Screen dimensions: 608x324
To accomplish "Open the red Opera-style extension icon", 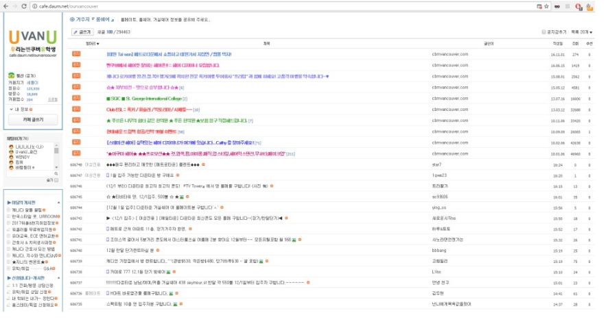I will [x=579, y=6].
